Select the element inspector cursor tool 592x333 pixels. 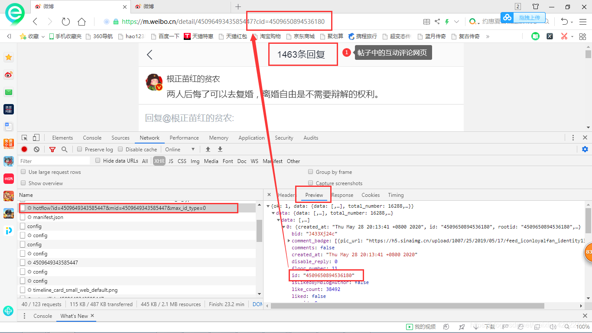click(25, 137)
